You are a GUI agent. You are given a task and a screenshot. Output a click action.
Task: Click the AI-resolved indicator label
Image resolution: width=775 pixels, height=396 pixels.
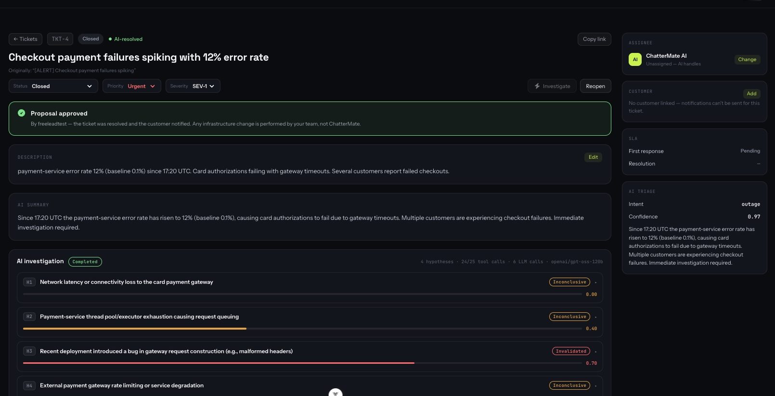point(126,39)
